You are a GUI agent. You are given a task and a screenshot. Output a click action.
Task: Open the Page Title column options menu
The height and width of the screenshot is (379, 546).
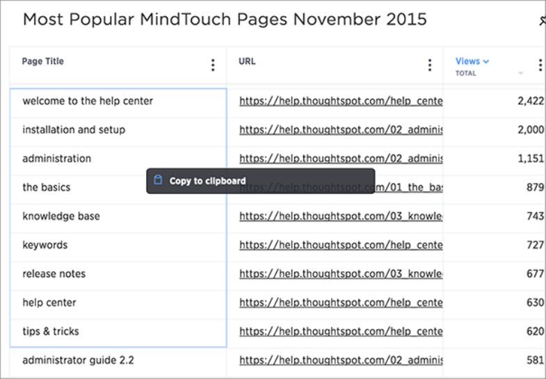pyautogui.click(x=213, y=65)
